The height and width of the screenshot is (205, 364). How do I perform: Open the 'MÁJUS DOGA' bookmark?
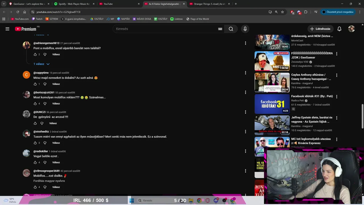[142, 19]
